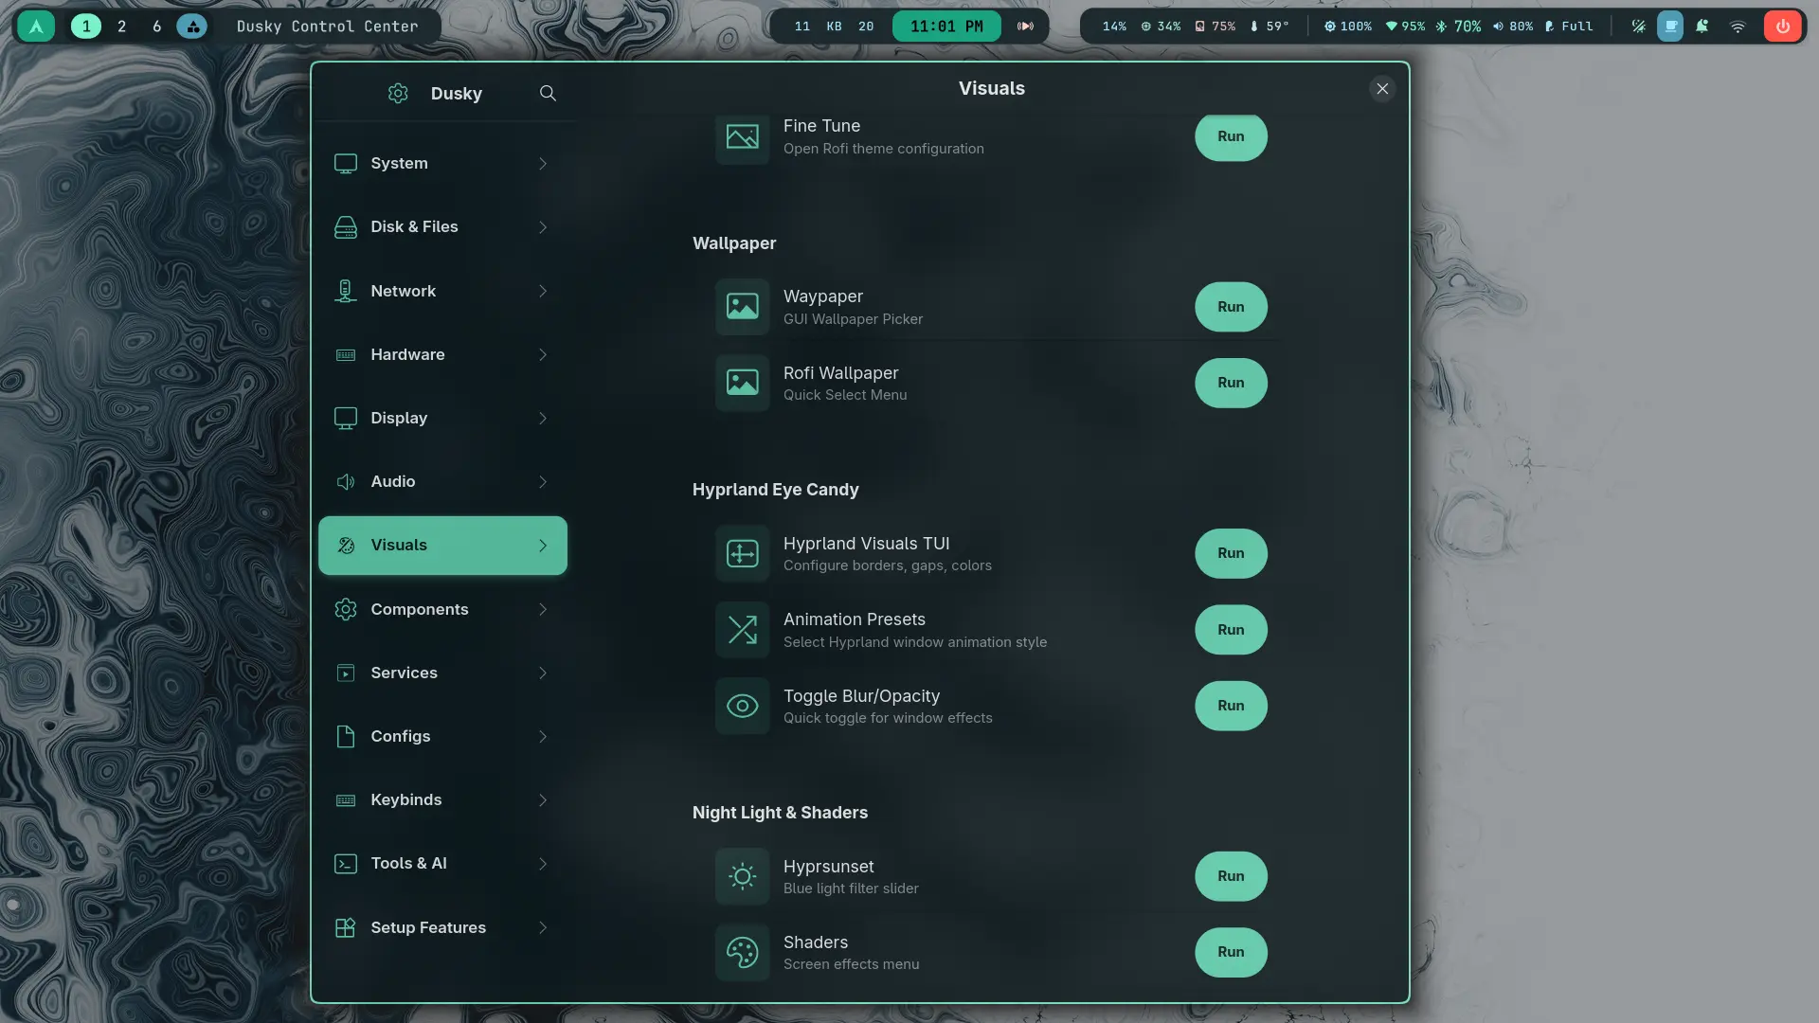
Task: Click the 'Wallpaper' section heading
Action: click(734, 243)
